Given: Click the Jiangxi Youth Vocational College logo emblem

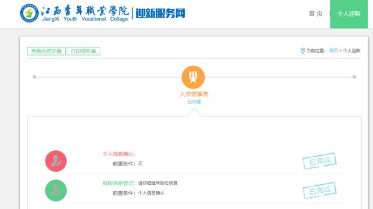Looking at the screenshot, I should point(29,13).
